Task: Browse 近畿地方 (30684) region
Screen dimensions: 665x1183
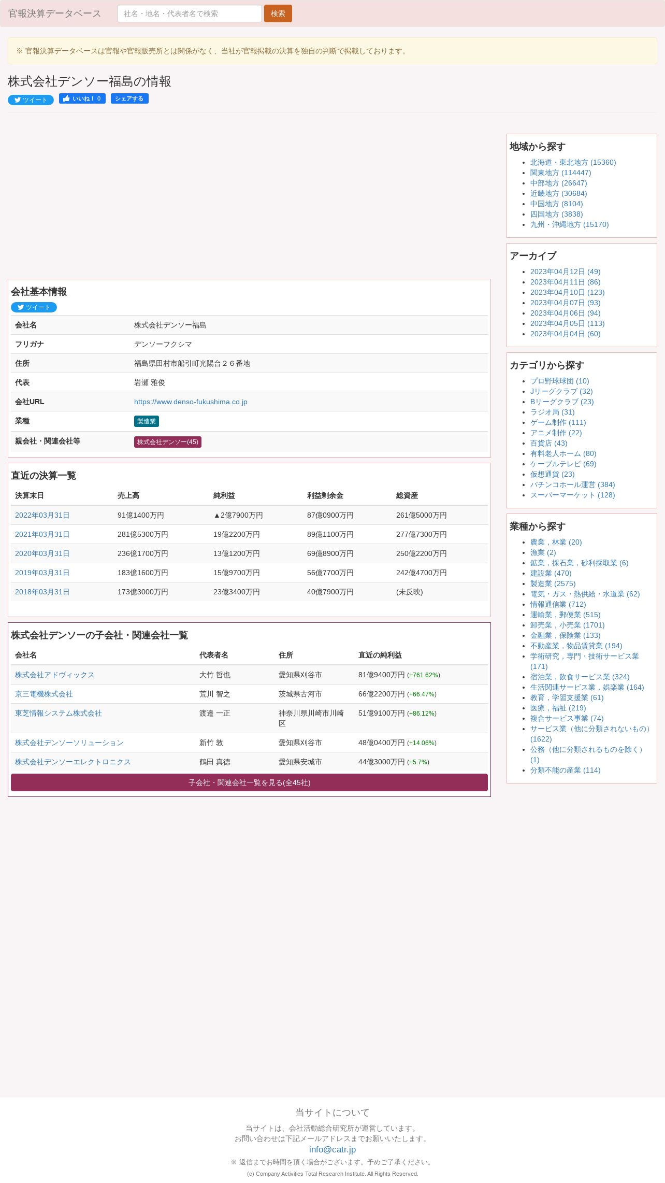Action: (x=558, y=193)
